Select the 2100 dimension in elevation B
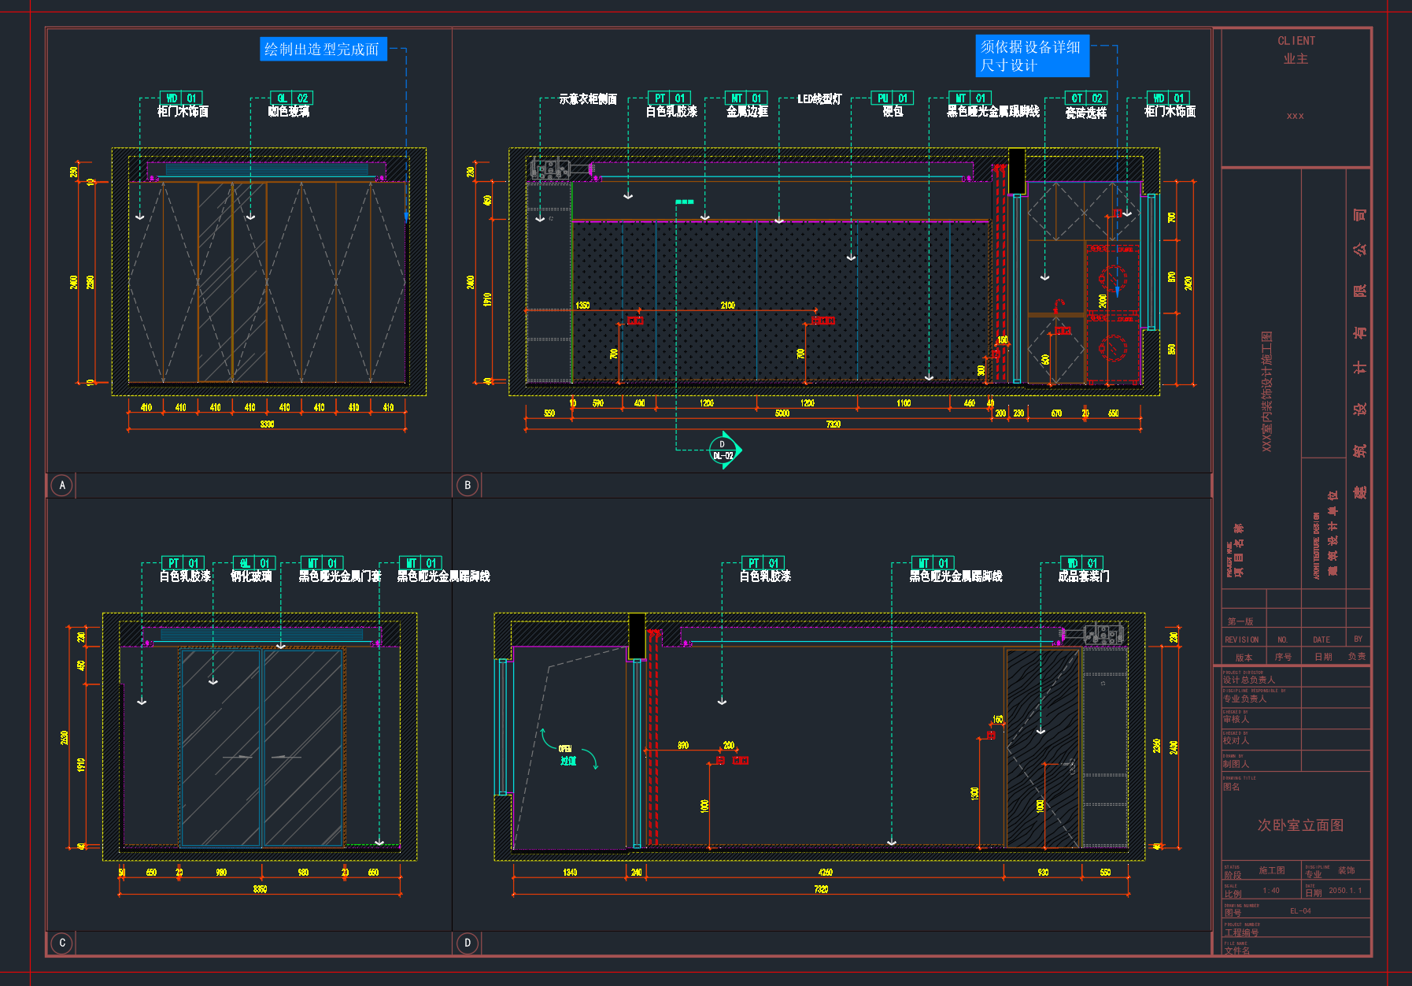The image size is (1412, 986). (728, 306)
